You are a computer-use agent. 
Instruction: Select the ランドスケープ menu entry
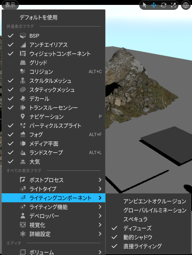[54, 152]
